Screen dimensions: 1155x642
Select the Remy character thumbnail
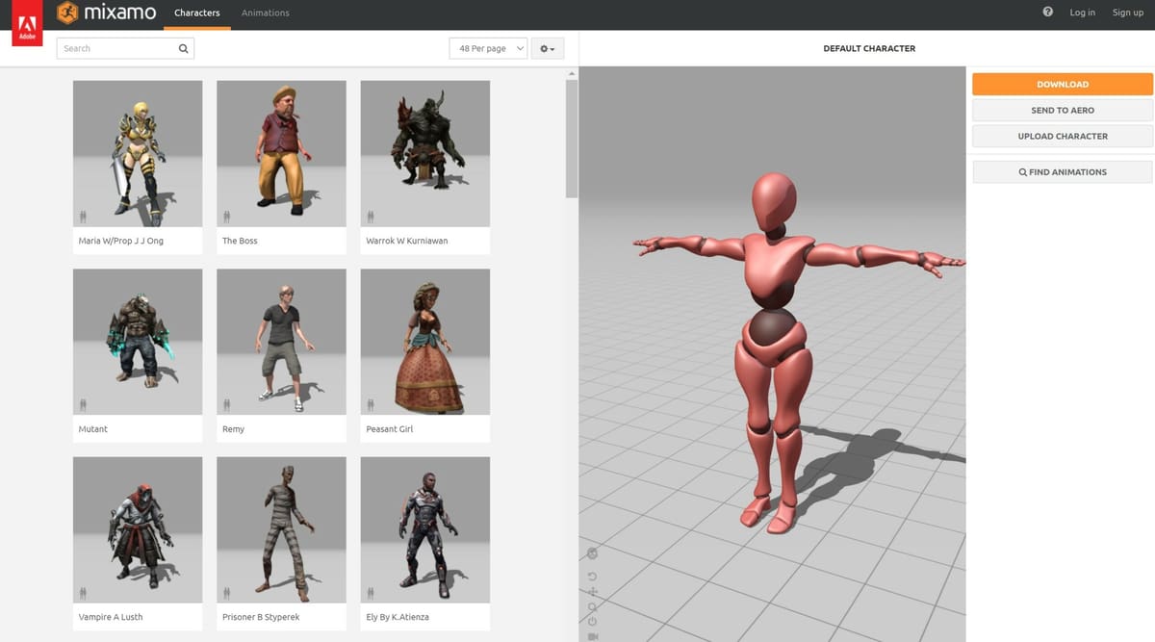(281, 342)
